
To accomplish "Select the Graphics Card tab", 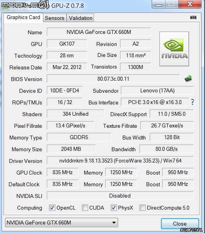I will pos(23,18).
